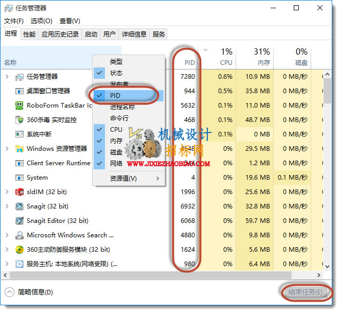Uncheck the CPU column option

click(99, 130)
